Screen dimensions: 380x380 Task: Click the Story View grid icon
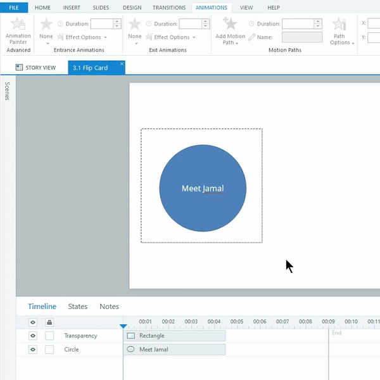[19, 67]
